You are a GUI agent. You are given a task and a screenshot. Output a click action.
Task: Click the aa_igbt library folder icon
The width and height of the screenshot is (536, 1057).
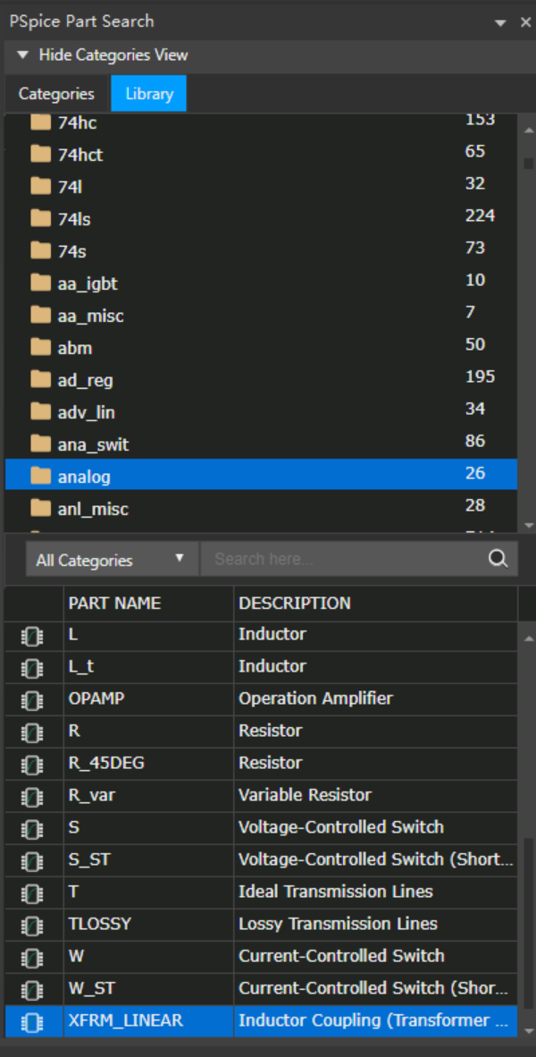41,283
